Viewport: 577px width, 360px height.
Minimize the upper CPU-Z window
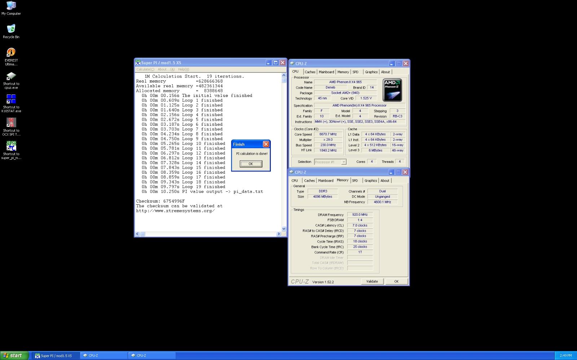pyautogui.click(x=392, y=63)
